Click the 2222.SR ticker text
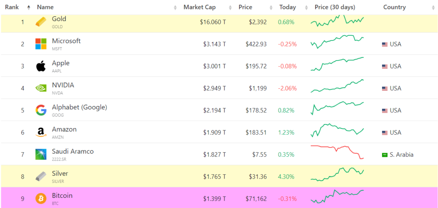Screen dimensions: 438x208 59,159
